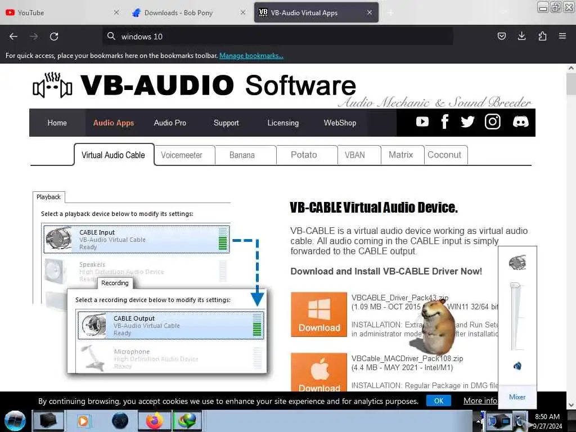Open Windows Media Player from the taskbar
This screenshot has height=432, width=576.
[83, 421]
